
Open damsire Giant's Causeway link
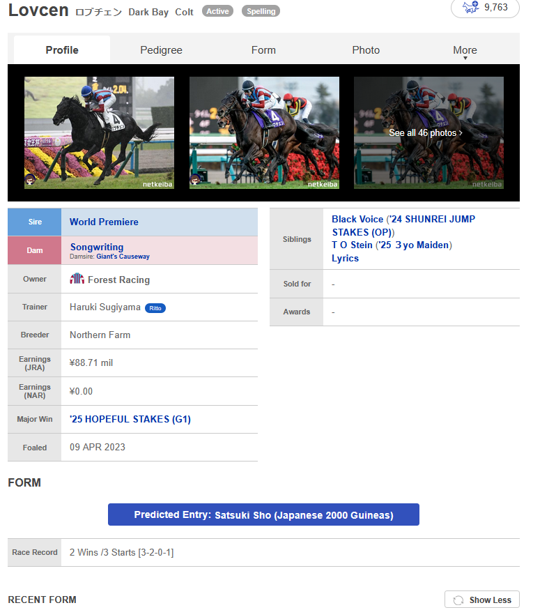(x=123, y=257)
